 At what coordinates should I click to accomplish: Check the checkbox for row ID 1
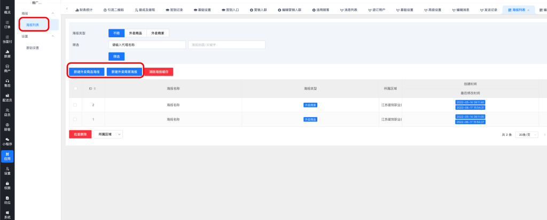pos(75,119)
